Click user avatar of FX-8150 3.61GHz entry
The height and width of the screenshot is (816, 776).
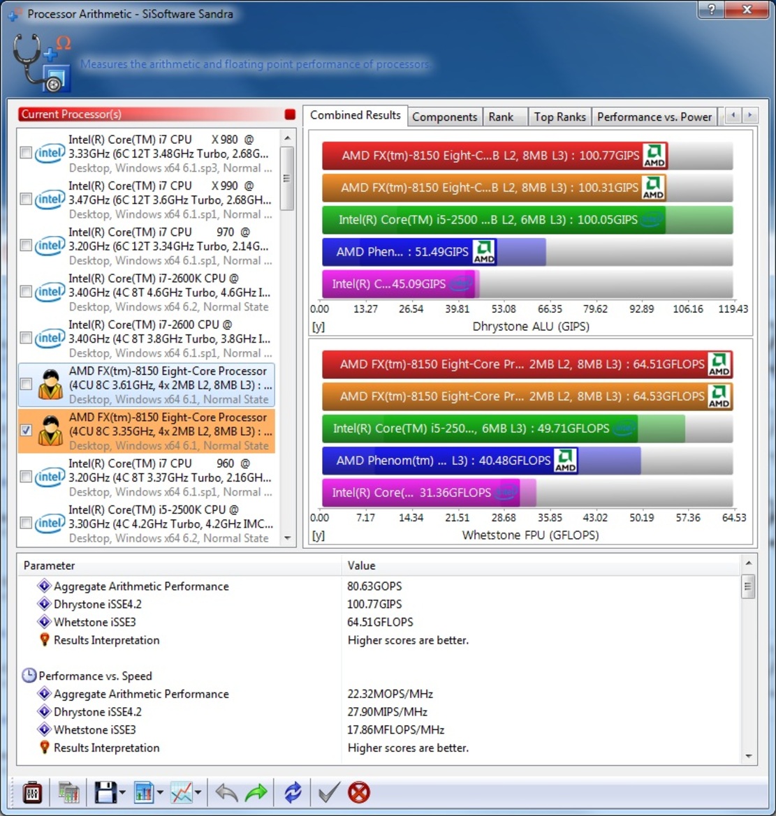tap(50, 385)
